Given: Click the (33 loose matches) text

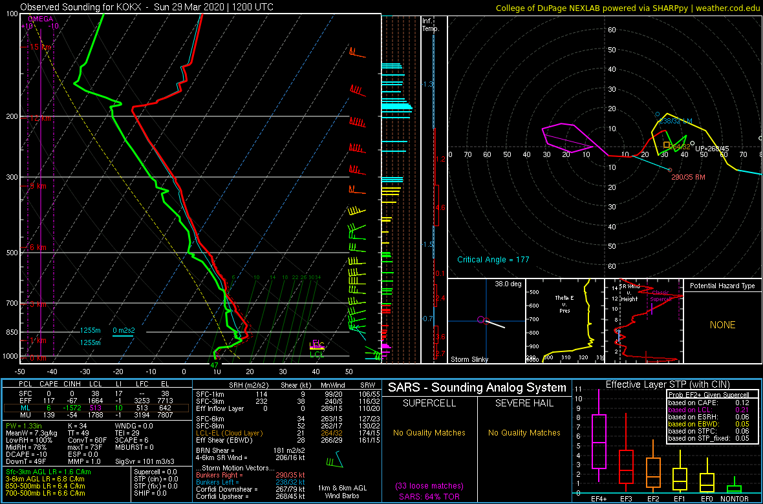Looking at the screenshot, I should 430,486.
